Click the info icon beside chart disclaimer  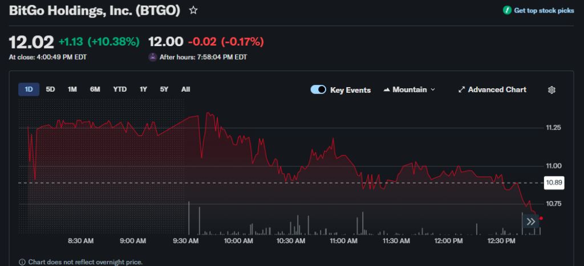[x=22, y=262]
